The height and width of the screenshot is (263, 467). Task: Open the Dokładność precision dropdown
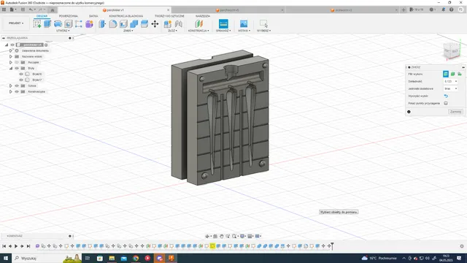pyautogui.click(x=450, y=81)
